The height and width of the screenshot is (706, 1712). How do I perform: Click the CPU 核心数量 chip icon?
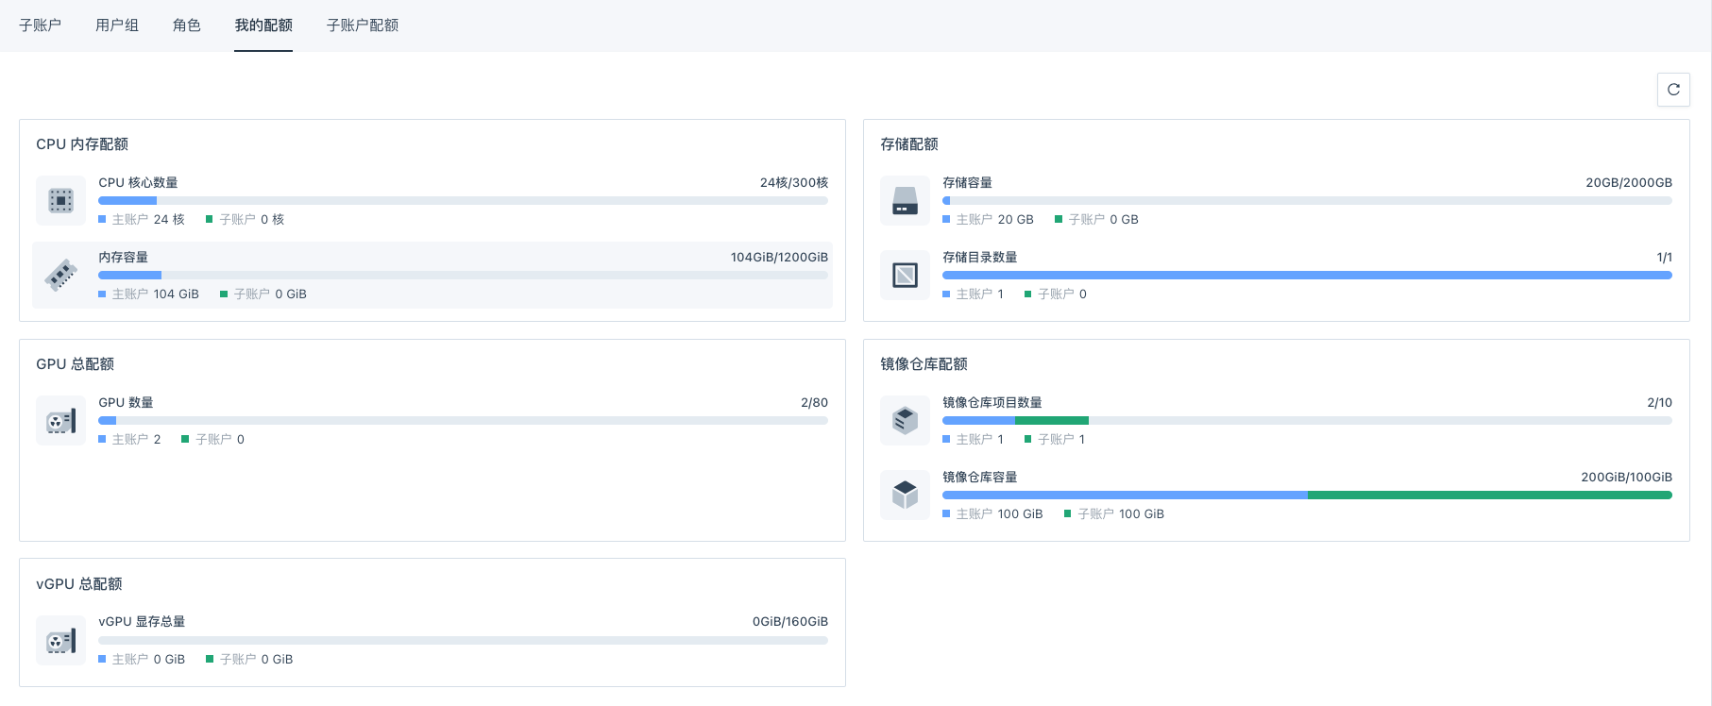pos(60,200)
